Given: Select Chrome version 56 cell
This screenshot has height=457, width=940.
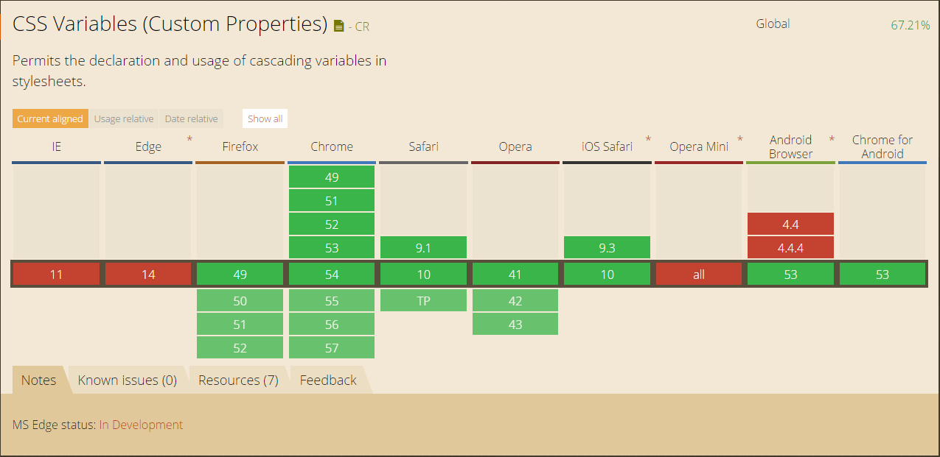Looking at the screenshot, I should [x=332, y=324].
